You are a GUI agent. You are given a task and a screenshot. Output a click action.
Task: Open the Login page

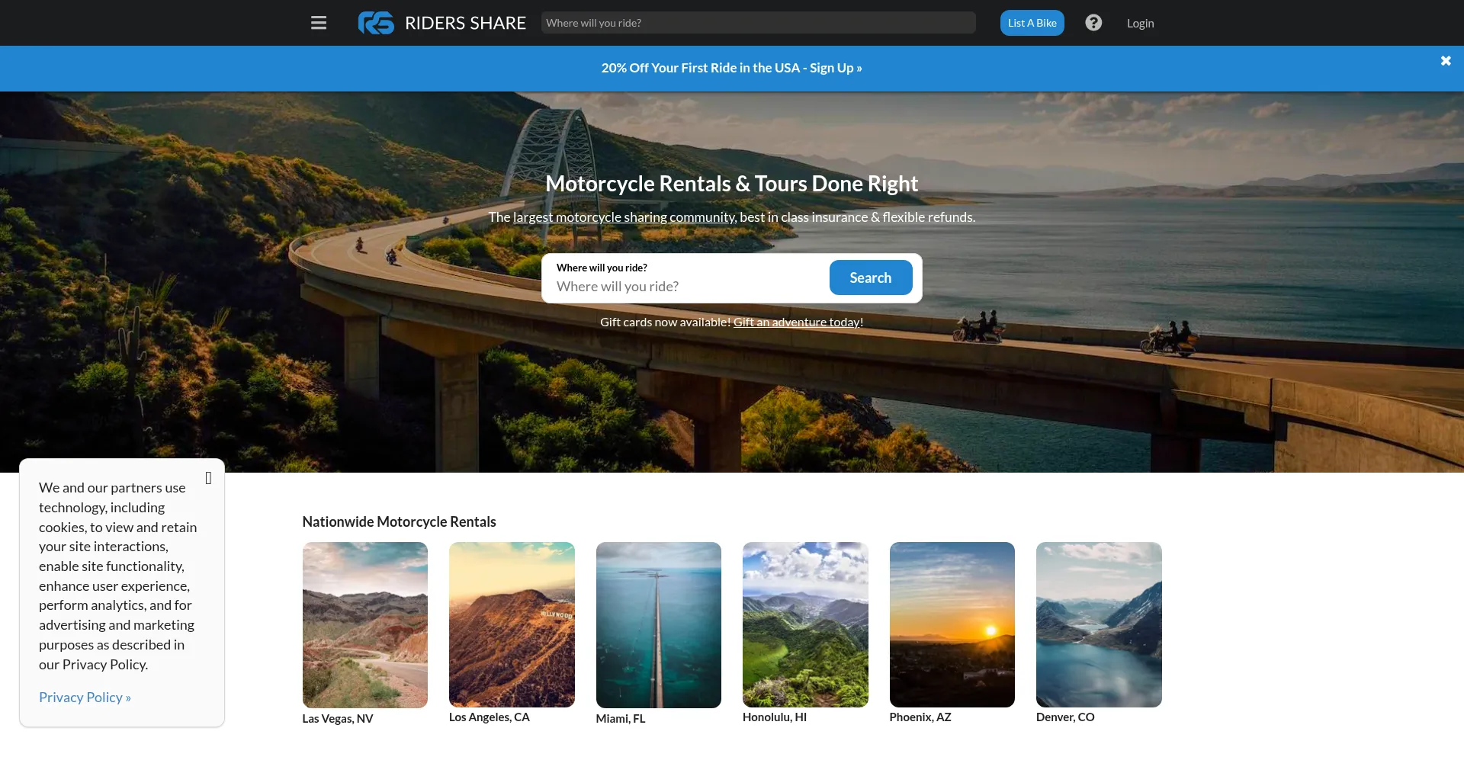(1140, 23)
